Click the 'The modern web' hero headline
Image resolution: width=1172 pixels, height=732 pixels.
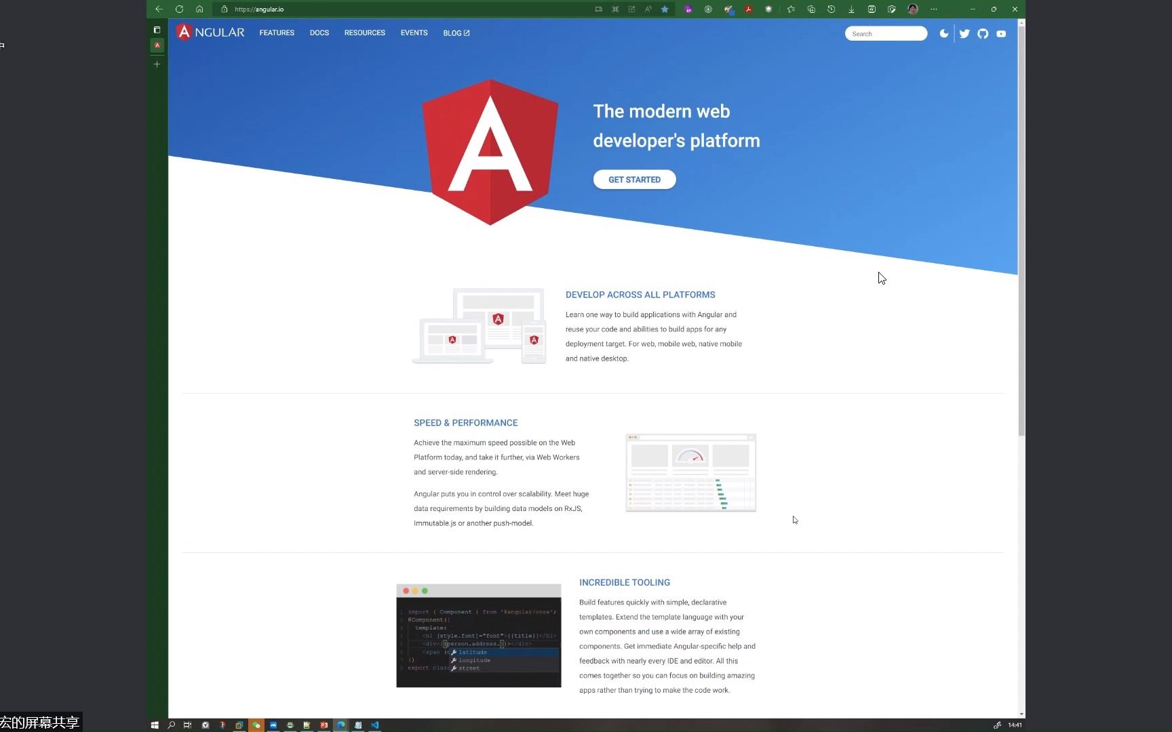point(661,111)
